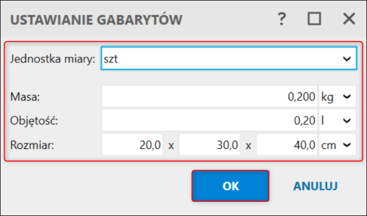Click the Jednostka miary label

[x=53, y=58]
